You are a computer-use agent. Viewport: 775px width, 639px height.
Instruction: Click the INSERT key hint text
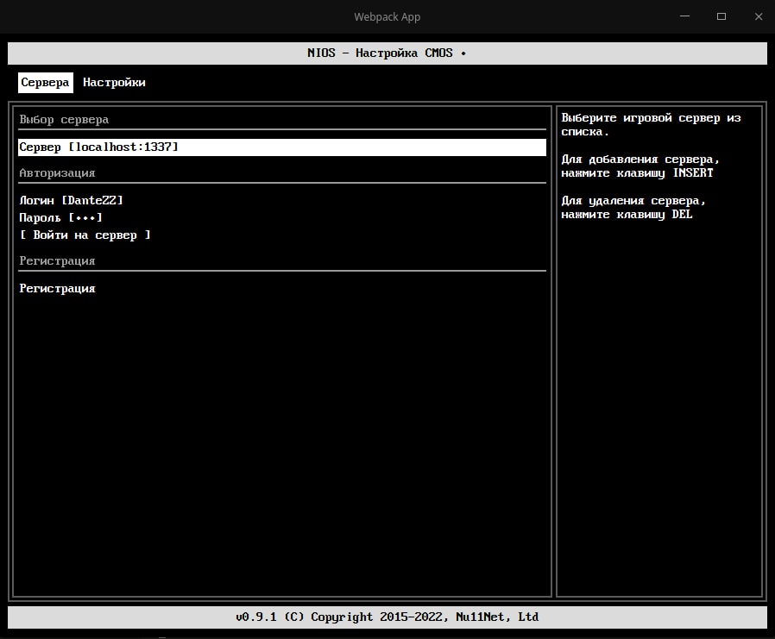pyautogui.click(x=694, y=172)
